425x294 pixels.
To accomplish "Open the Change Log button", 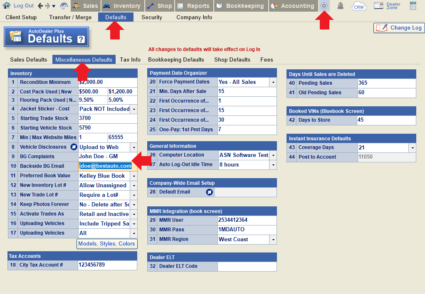I will coord(399,28).
